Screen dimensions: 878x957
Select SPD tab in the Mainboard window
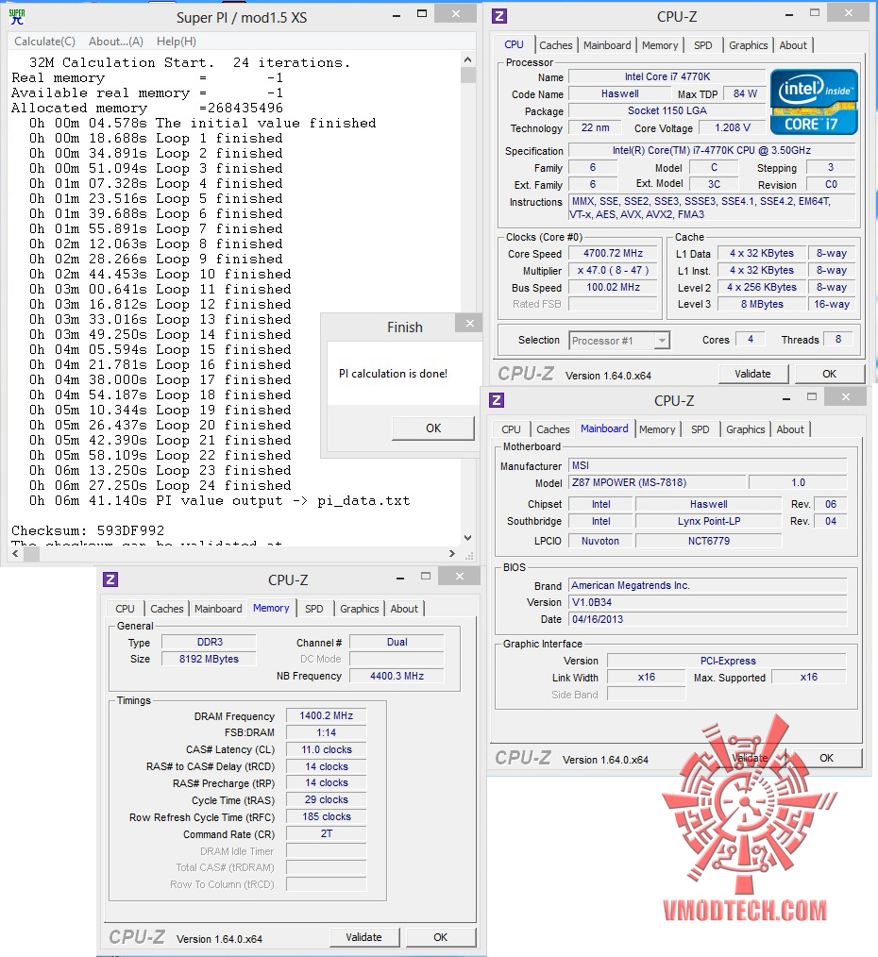pos(701,429)
